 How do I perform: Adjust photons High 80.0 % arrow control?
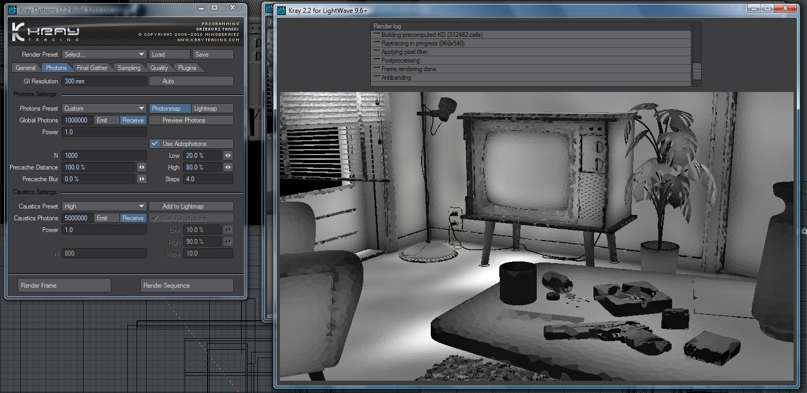click(x=228, y=167)
